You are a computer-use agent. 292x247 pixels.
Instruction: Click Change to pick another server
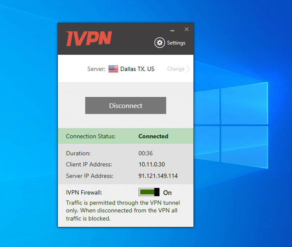pyautogui.click(x=176, y=69)
